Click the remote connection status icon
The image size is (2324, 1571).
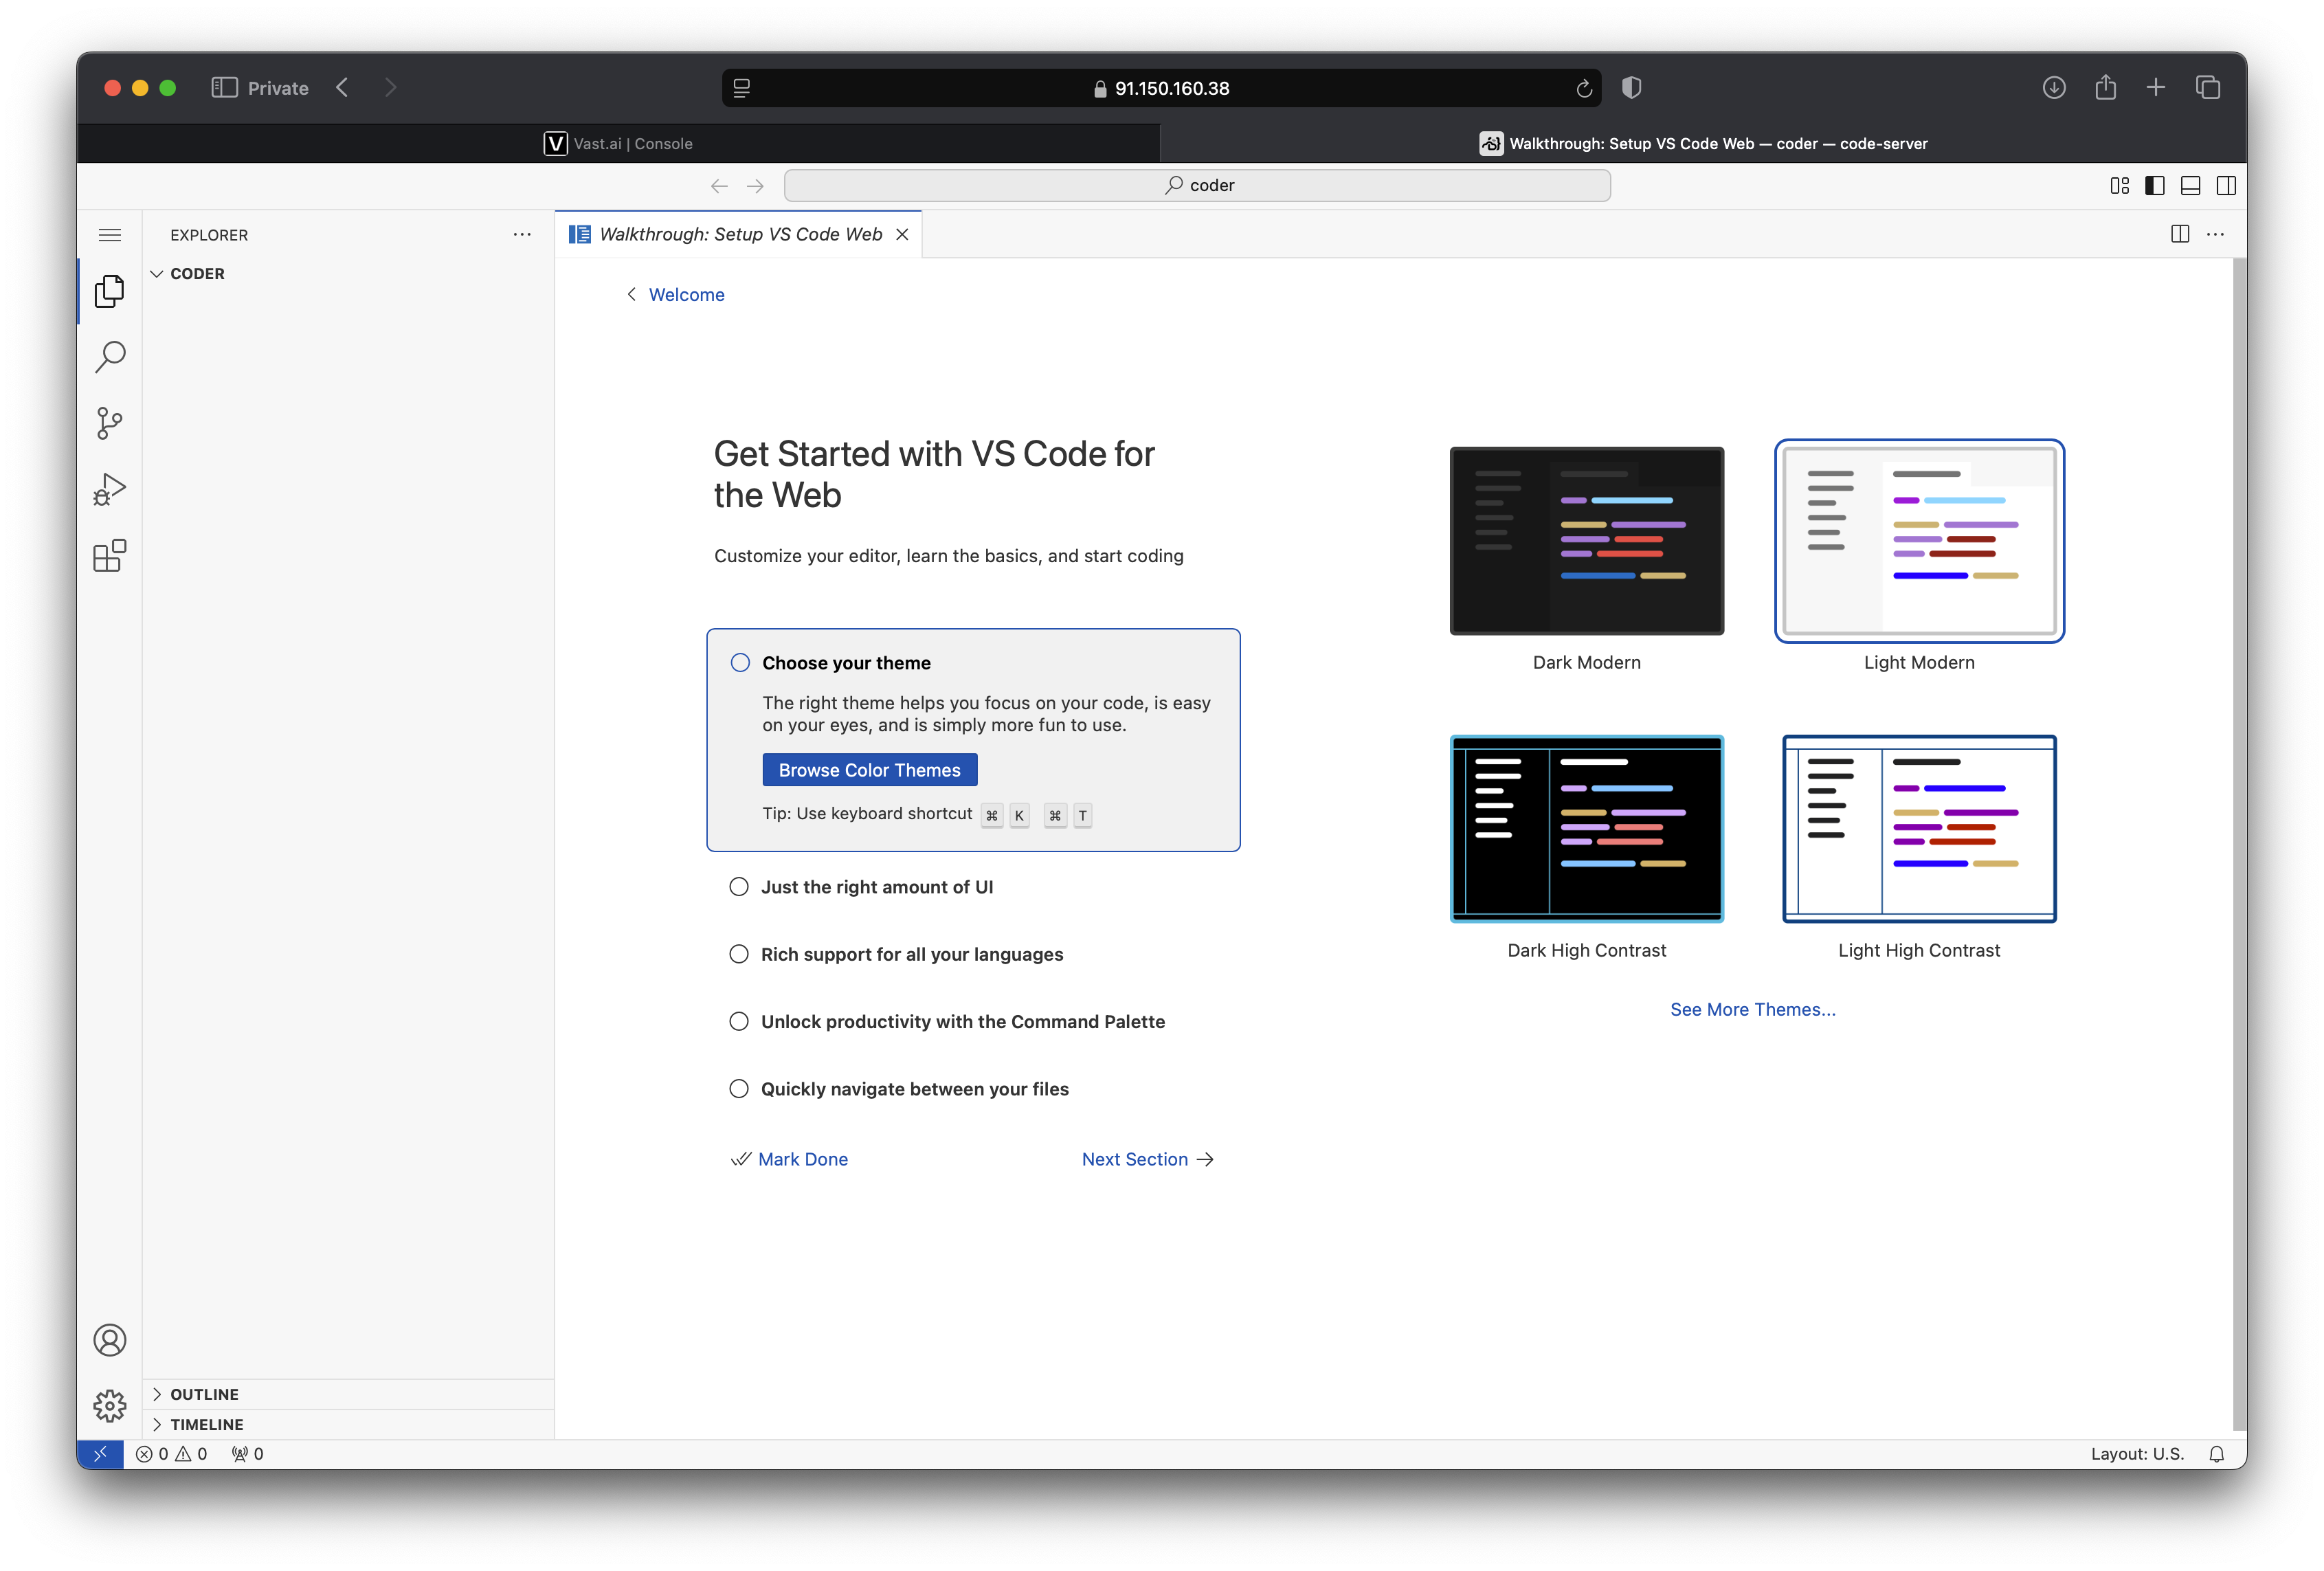tap(98, 1452)
